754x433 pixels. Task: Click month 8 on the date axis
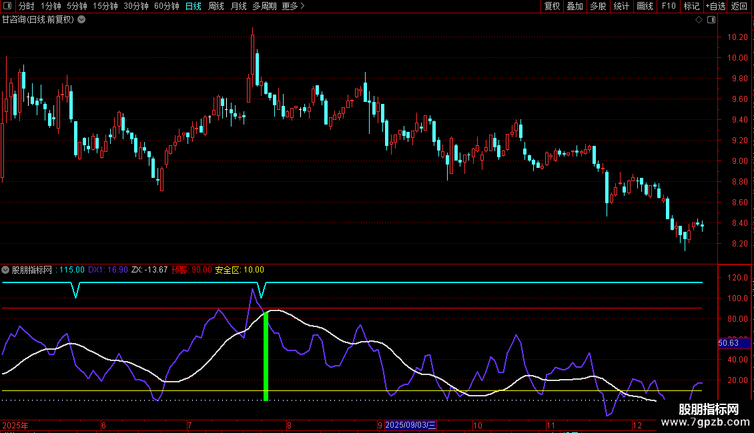tap(289, 425)
